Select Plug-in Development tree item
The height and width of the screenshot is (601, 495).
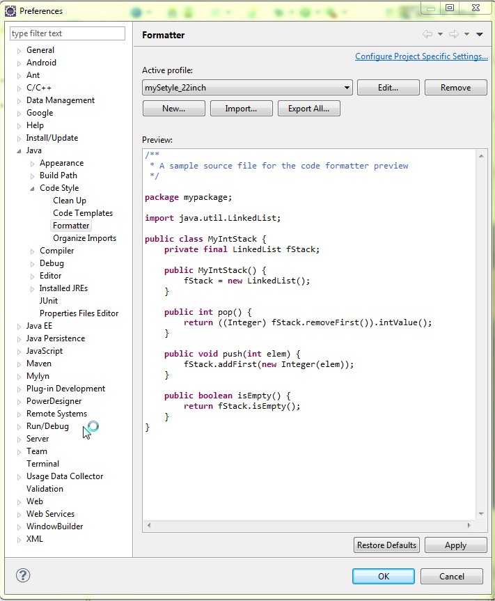(65, 389)
